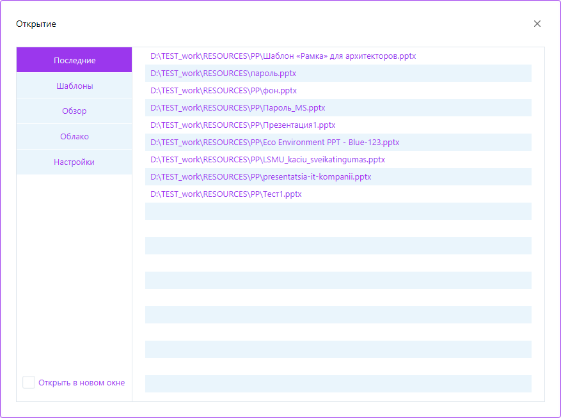Viewport: 561px width, 418px height.
Task: Close the Открытие dialog
Action: click(x=537, y=24)
